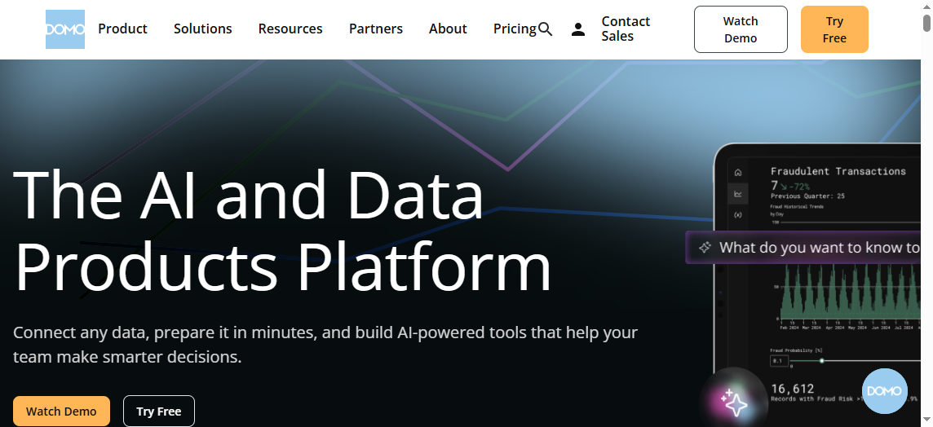Click the user account icon
This screenshot has width=933, height=427.
577,29
